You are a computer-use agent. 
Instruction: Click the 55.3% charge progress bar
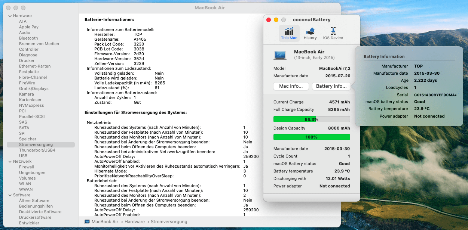(312, 119)
